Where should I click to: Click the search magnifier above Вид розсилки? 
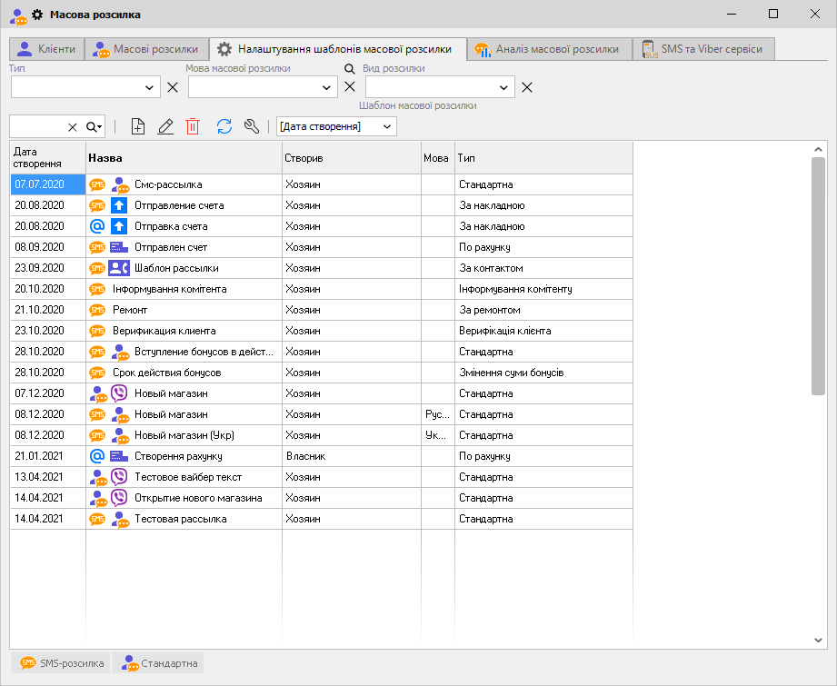click(x=349, y=68)
